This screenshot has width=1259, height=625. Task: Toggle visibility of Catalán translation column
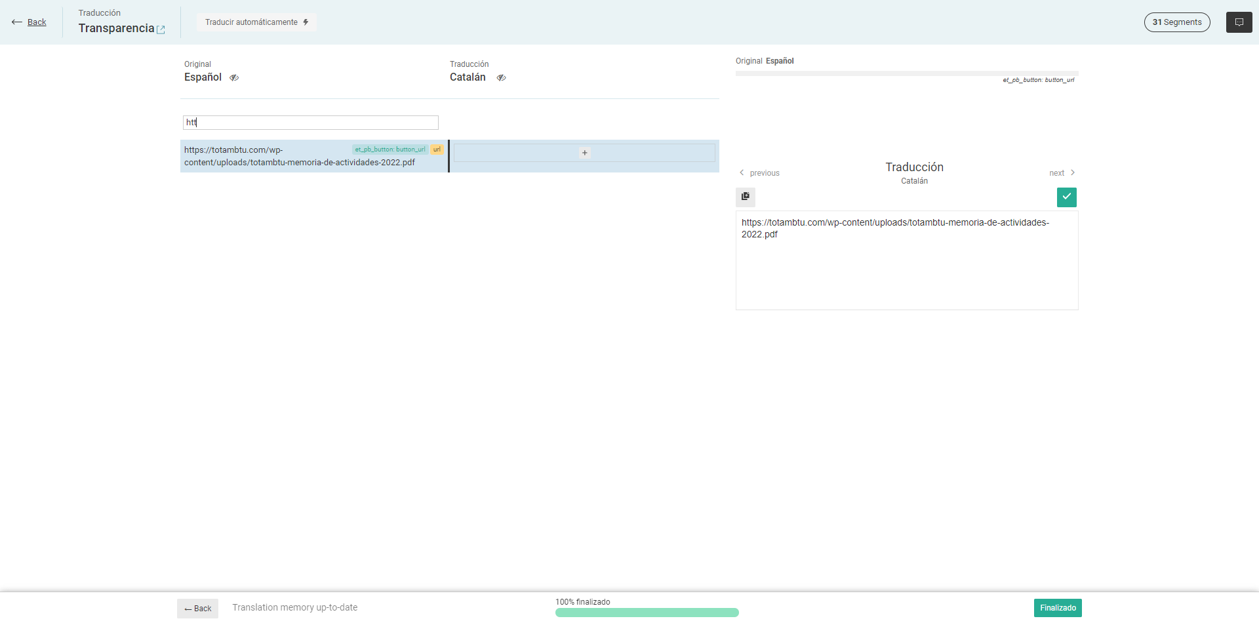click(x=501, y=78)
